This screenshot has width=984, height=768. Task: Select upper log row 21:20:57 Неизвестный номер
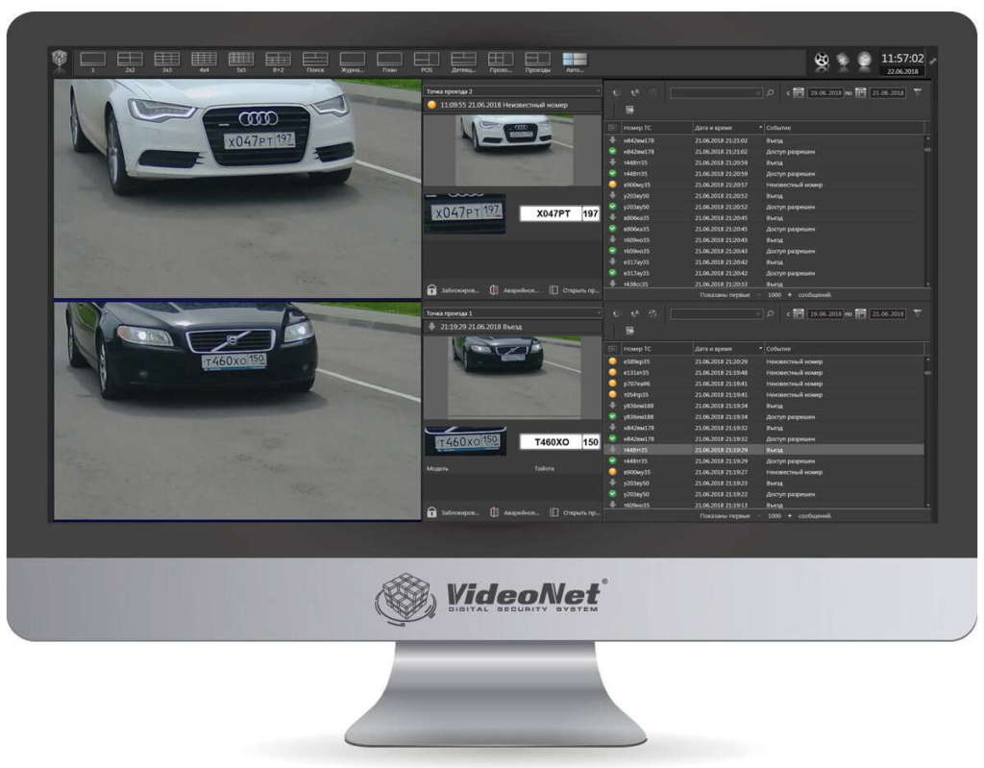click(766, 185)
